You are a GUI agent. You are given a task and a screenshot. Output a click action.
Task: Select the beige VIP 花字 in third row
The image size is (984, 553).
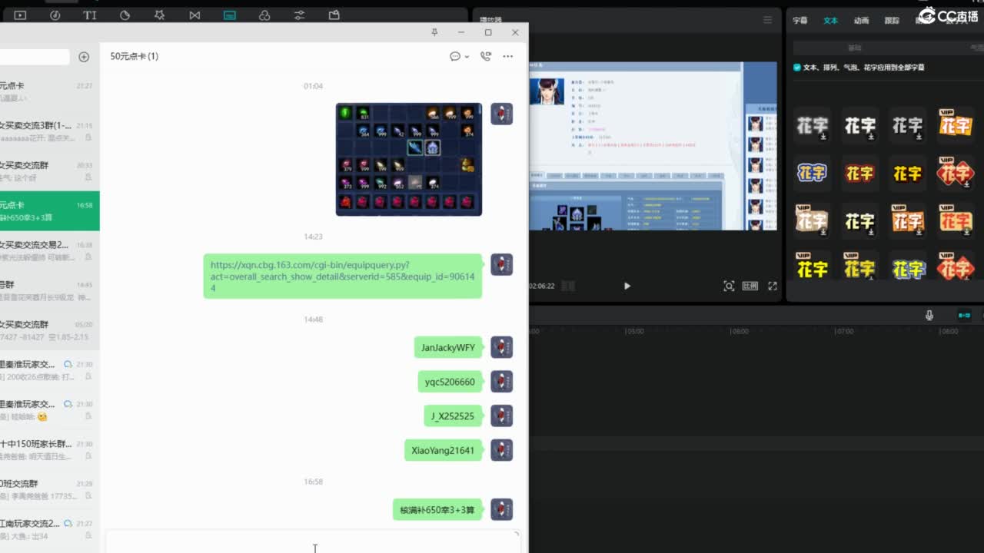[812, 221]
